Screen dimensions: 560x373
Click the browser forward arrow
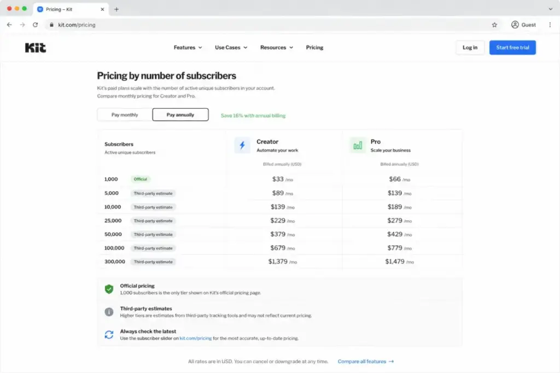22,25
